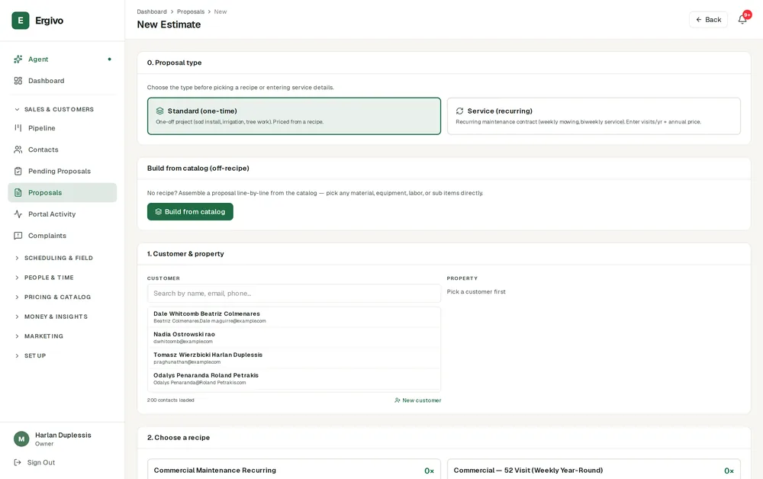
Task: Click the New customer person-plus icon
Action: pos(398,400)
